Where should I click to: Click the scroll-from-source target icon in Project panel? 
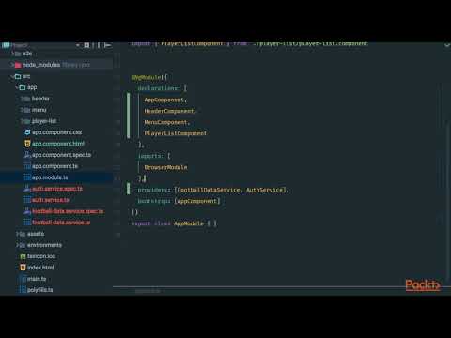coord(86,45)
